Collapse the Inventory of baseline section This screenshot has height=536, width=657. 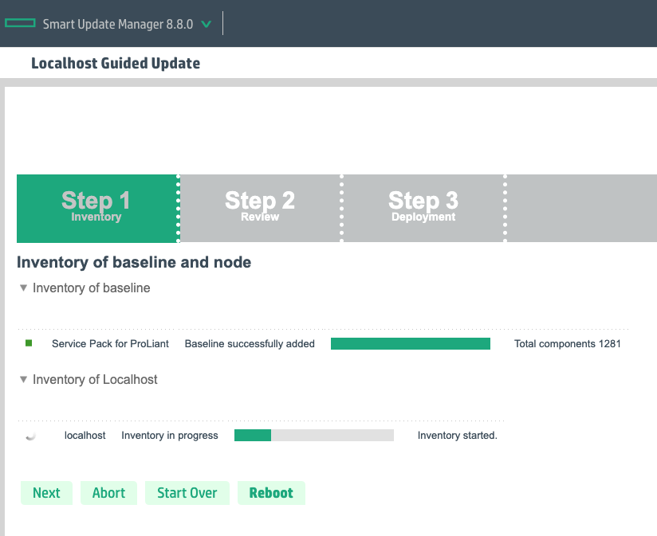(x=24, y=288)
